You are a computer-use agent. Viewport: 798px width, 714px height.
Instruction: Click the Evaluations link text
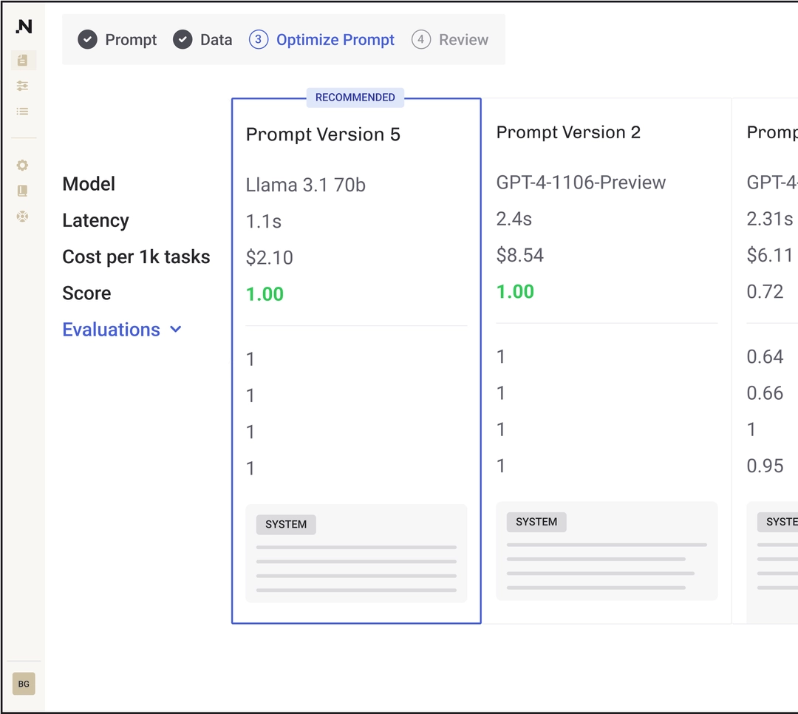click(x=111, y=330)
